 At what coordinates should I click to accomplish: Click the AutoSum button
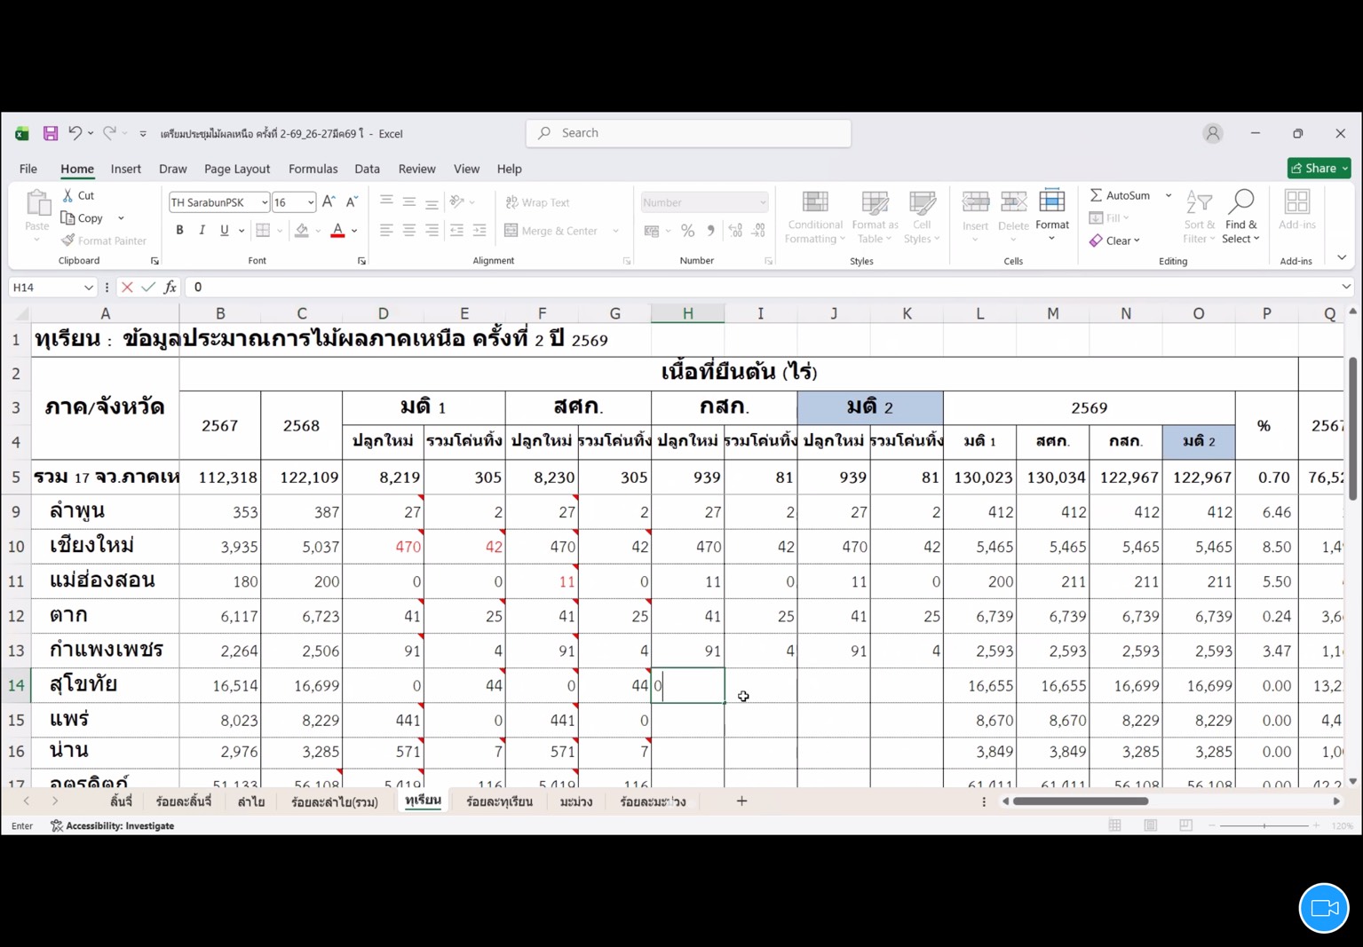click(1121, 195)
